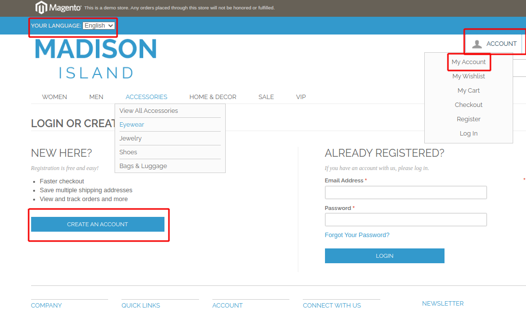Open the Forgot Your Password link
Screen dimensions: 526x313
click(x=357, y=235)
